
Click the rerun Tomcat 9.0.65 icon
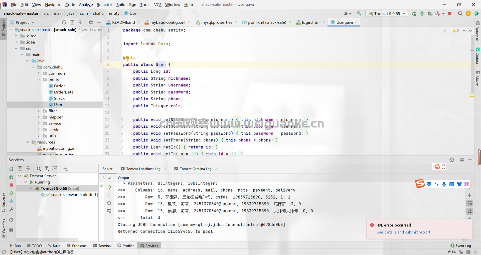[x=414, y=13]
